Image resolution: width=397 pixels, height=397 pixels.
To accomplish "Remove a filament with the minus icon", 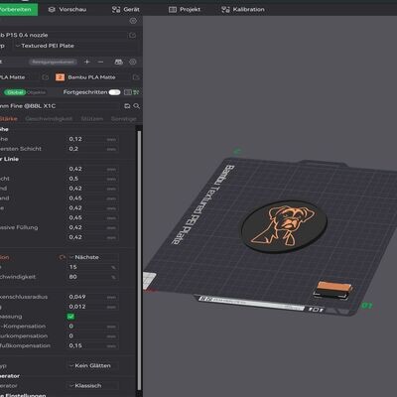I will tap(101, 62).
